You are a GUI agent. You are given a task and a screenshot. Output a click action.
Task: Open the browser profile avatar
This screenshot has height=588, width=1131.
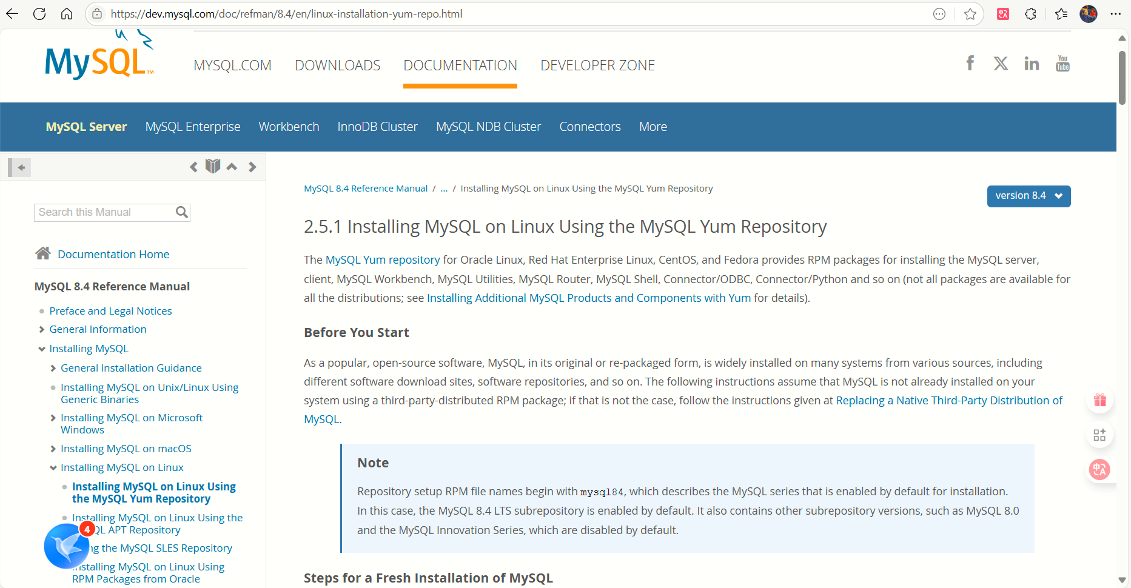[x=1089, y=14]
